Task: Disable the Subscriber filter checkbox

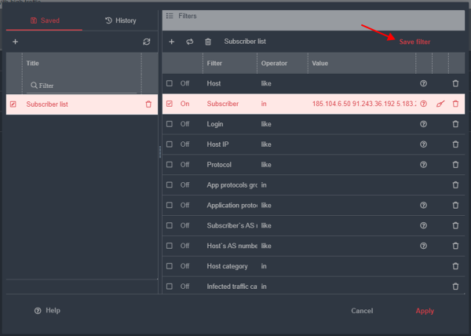Action: (170, 104)
